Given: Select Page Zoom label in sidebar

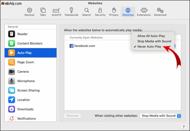Looking at the screenshot, I should click(26, 62).
